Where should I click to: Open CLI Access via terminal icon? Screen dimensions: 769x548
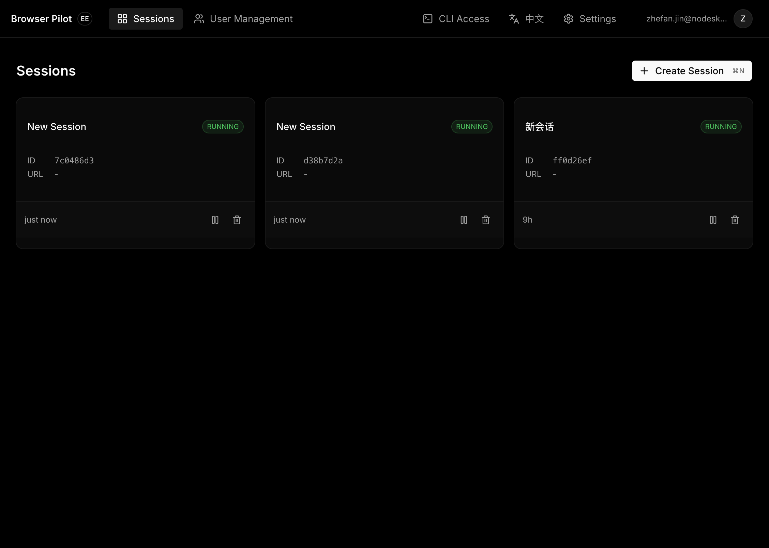(427, 19)
